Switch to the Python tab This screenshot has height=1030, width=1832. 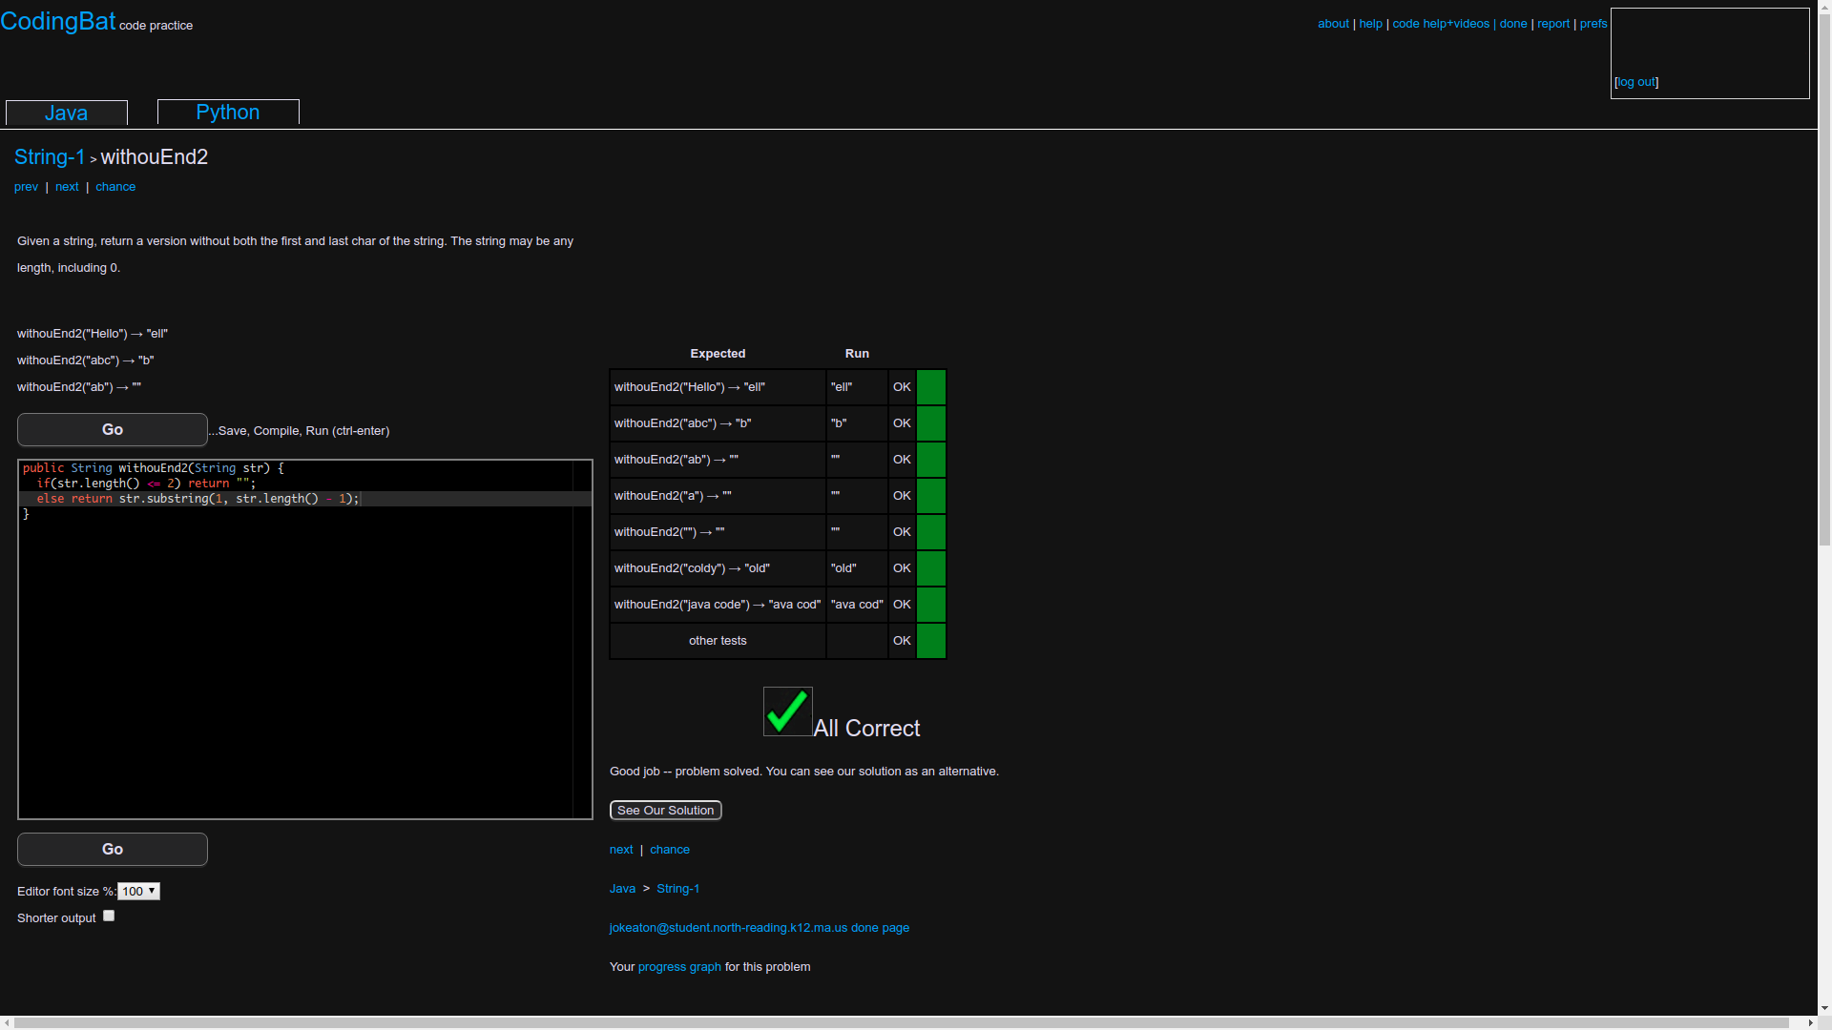(227, 112)
